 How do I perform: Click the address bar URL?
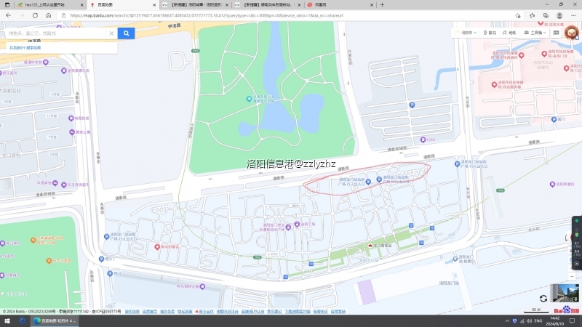click(x=207, y=15)
